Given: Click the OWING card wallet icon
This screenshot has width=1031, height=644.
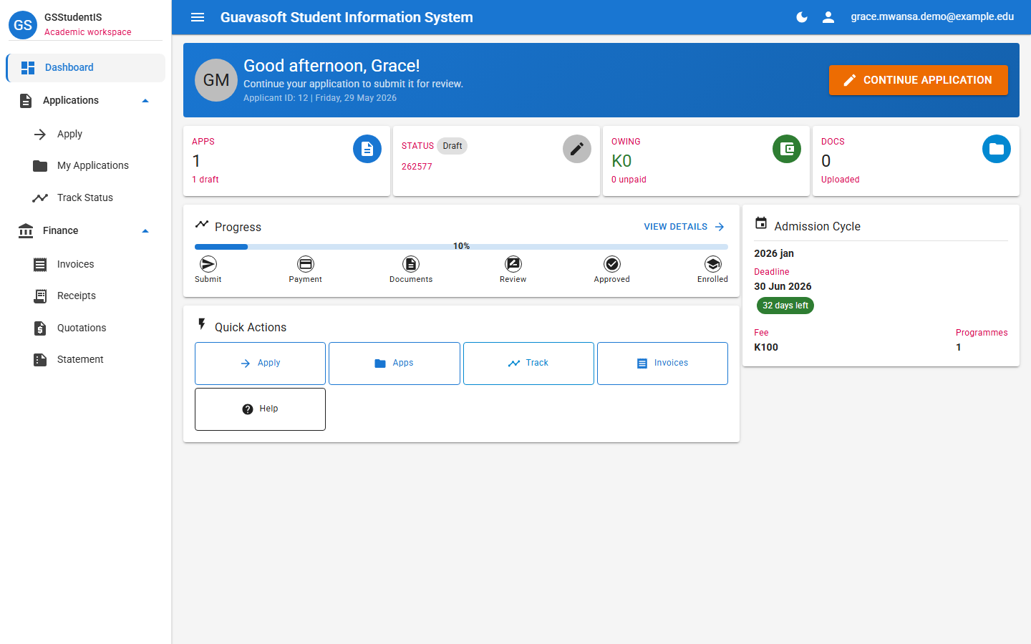Looking at the screenshot, I should click(x=787, y=149).
